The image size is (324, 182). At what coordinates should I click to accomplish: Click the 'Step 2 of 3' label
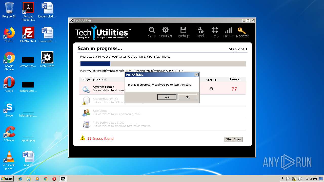238,49
